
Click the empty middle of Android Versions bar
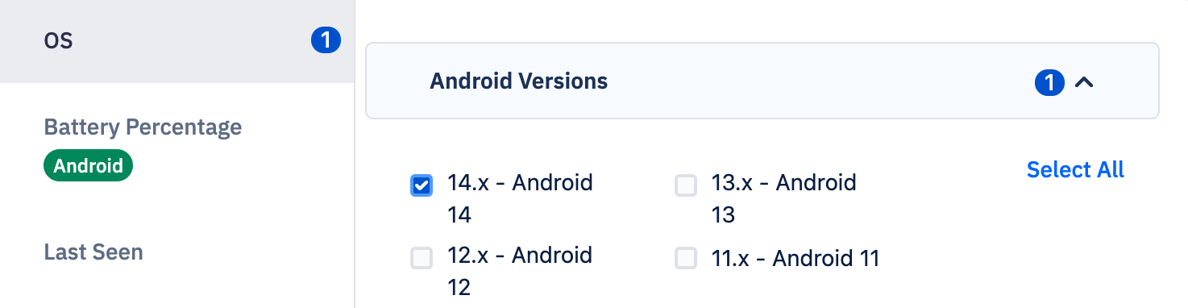click(x=806, y=81)
